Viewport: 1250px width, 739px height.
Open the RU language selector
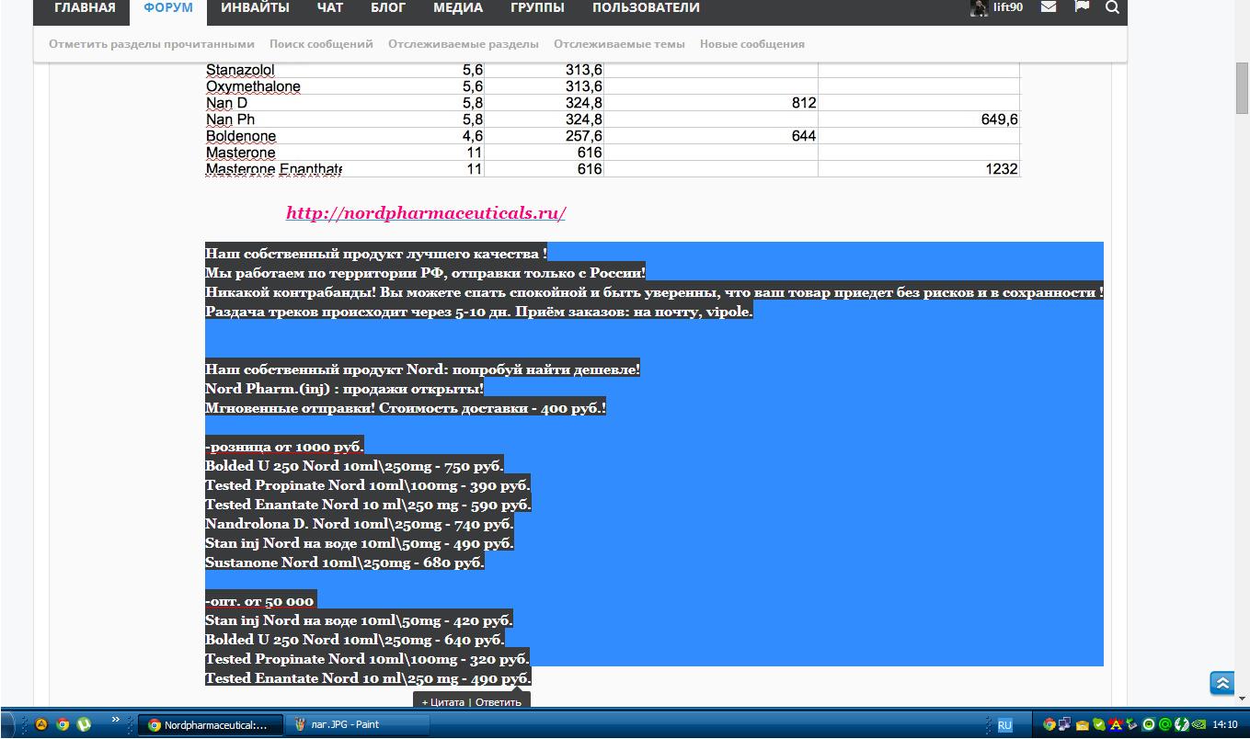(x=1004, y=725)
